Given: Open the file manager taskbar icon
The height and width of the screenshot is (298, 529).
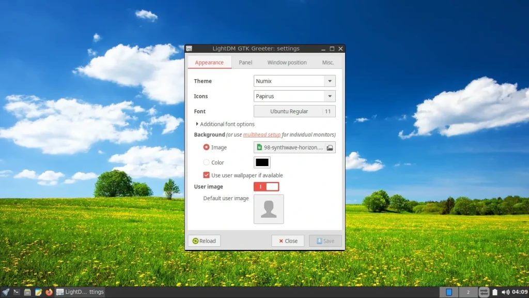Looking at the screenshot, I should coord(27,292).
